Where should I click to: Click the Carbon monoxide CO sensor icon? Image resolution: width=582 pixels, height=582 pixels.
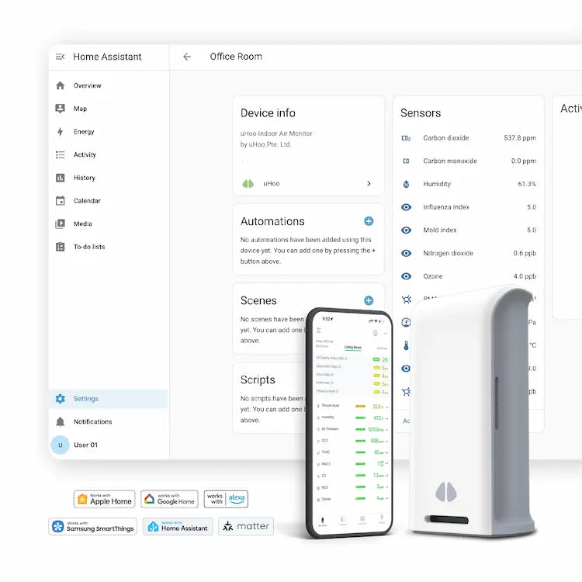coord(406,161)
